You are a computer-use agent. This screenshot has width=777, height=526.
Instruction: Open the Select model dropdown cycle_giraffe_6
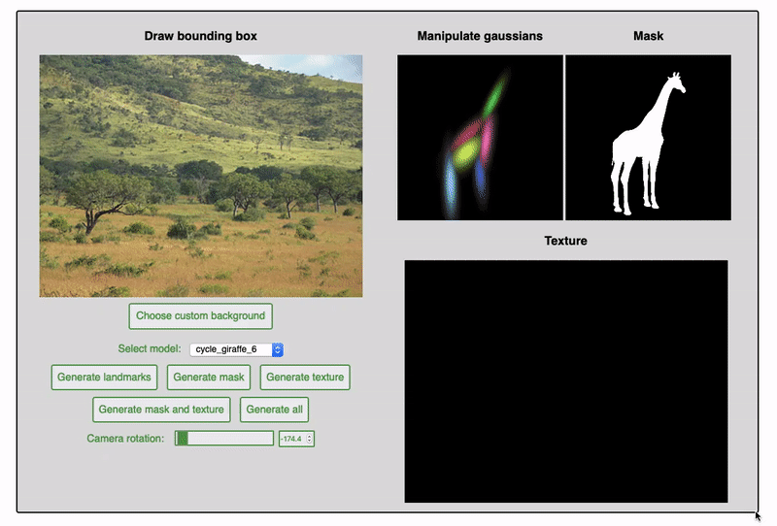click(236, 349)
